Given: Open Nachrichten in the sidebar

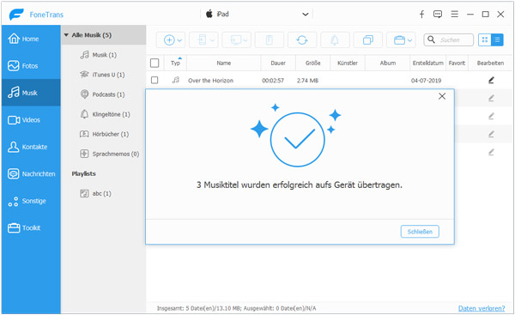Looking at the screenshot, I should point(31,173).
